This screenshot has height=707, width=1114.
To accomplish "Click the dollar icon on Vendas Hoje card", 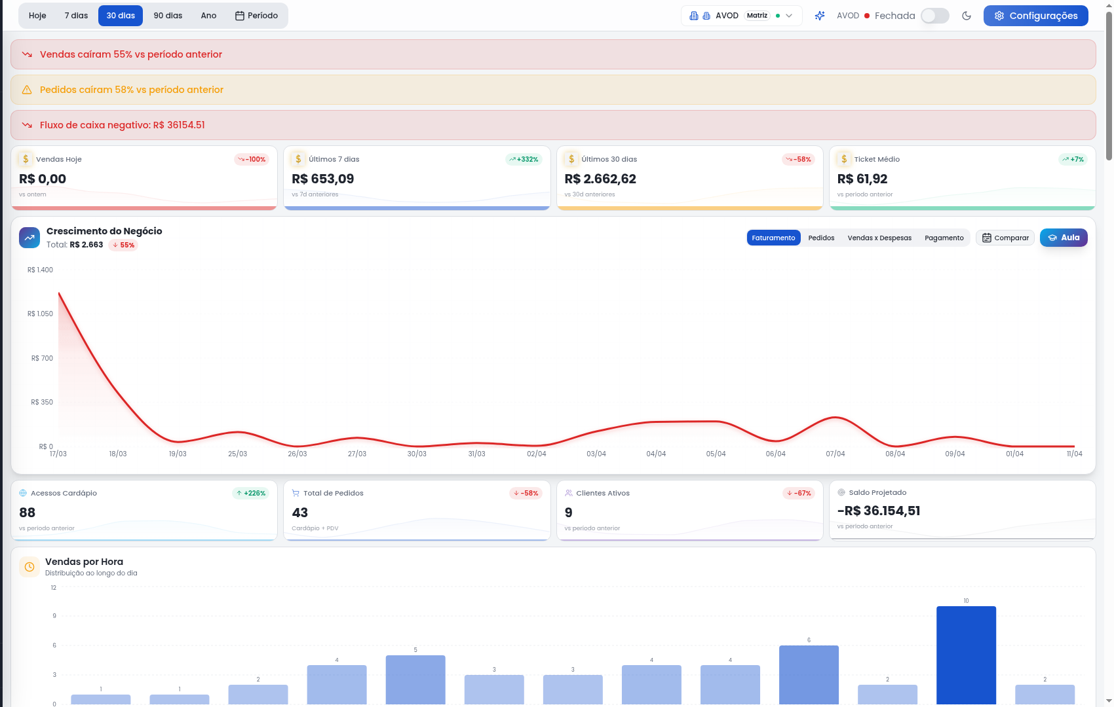I will [x=26, y=159].
